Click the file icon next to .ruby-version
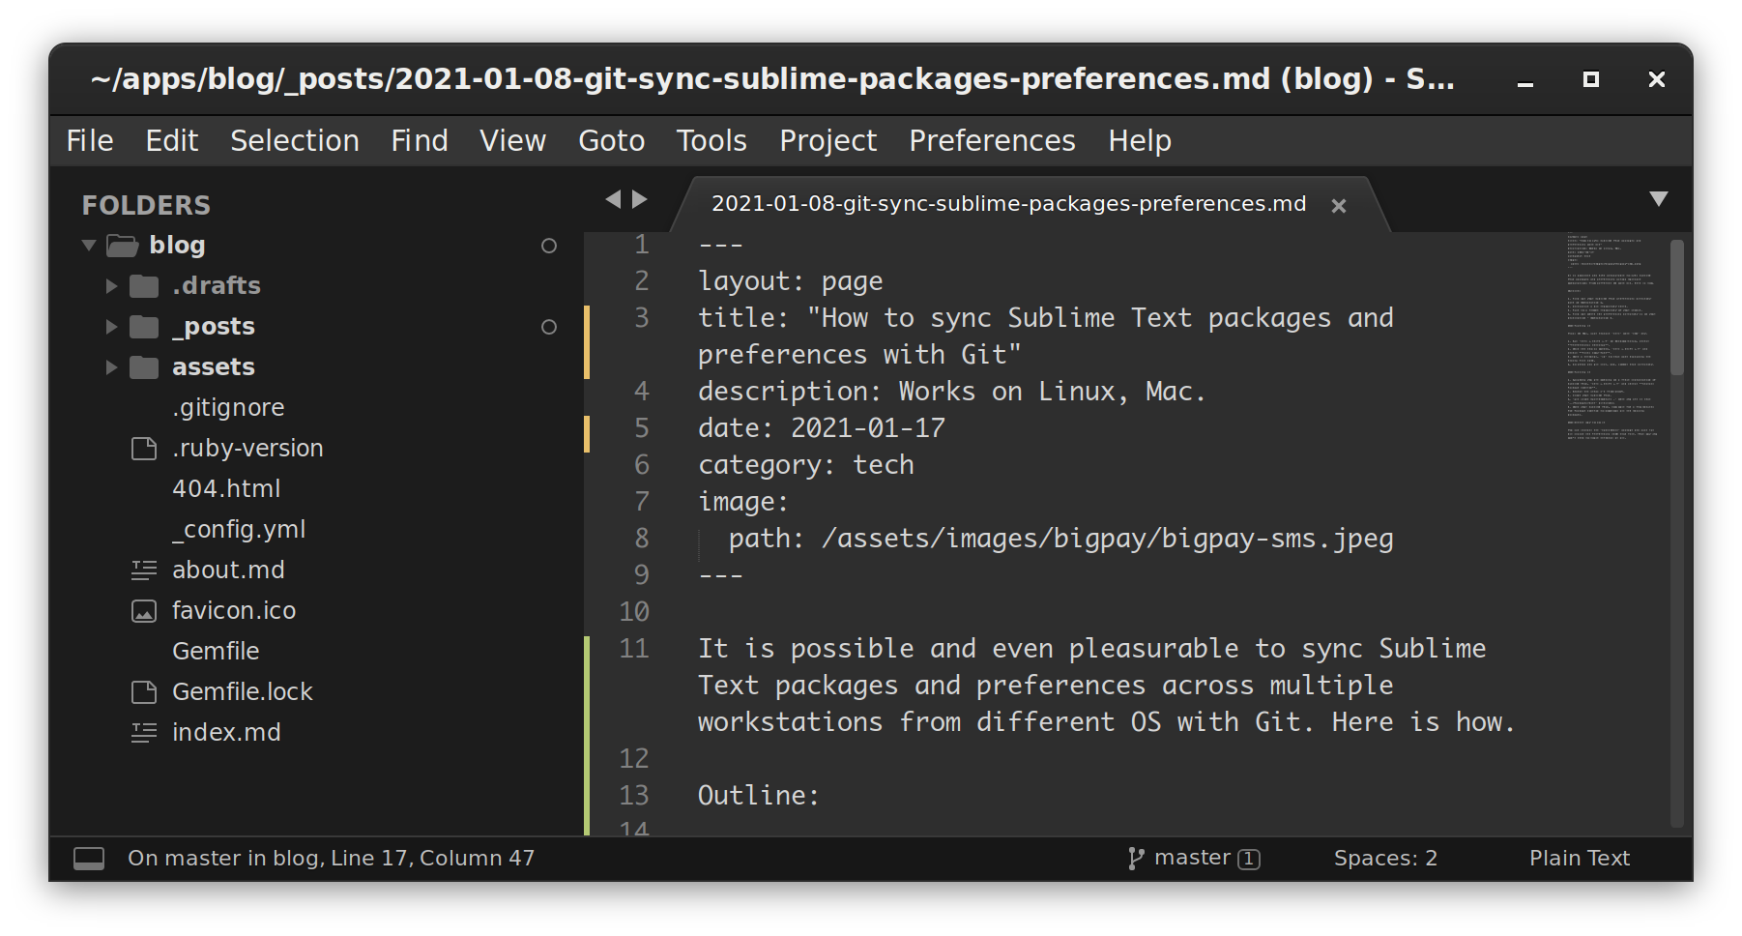The width and height of the screenshot is (1742, 936). point(143,448)
